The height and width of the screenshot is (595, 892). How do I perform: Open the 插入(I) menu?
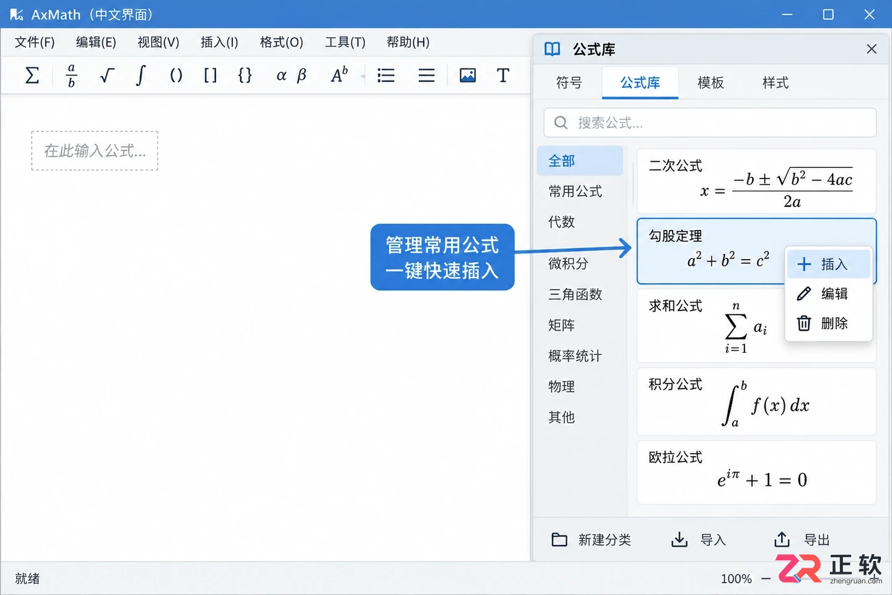tap(219, 42)
